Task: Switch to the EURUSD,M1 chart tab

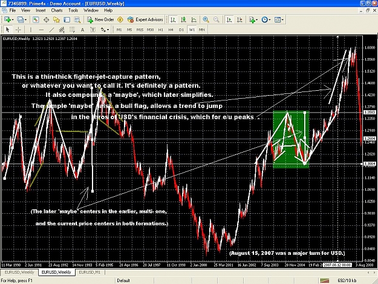Action: coord(90,272)
